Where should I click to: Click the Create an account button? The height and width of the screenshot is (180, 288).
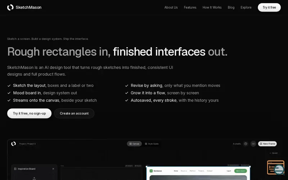[x=74, y=113]
